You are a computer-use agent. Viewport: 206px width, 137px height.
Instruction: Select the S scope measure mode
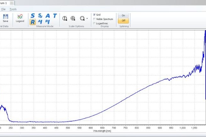(x=32, y=16)
